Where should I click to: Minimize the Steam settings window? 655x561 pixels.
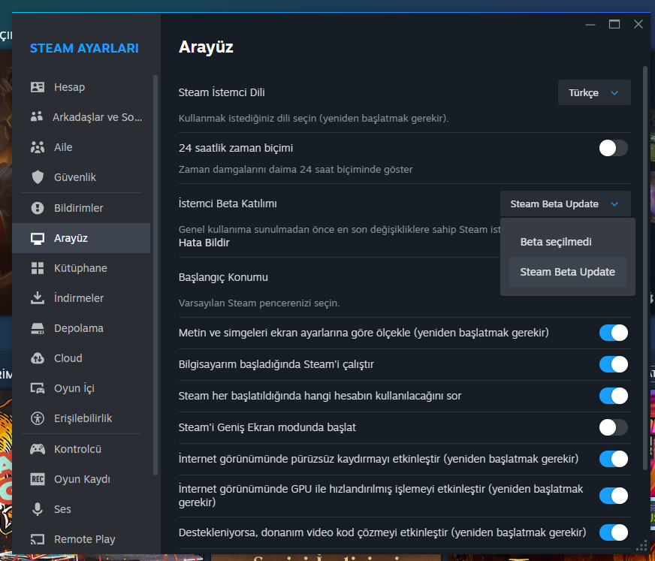pos(590,24)
